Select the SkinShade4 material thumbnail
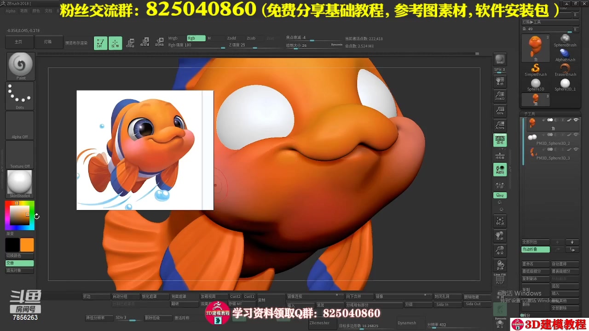Screen dimensions: 589x331 [19, 183]
